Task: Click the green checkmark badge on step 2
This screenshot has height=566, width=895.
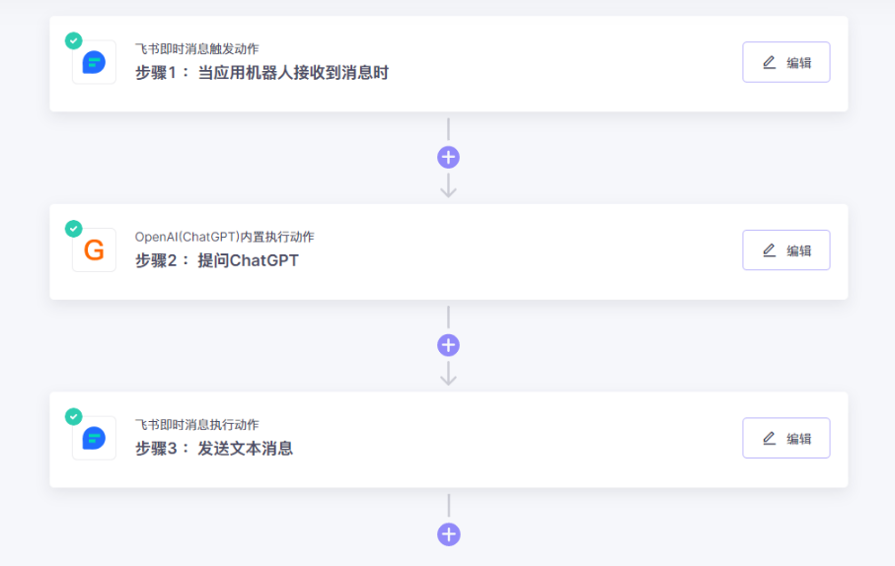Action: tap(74, 229)
